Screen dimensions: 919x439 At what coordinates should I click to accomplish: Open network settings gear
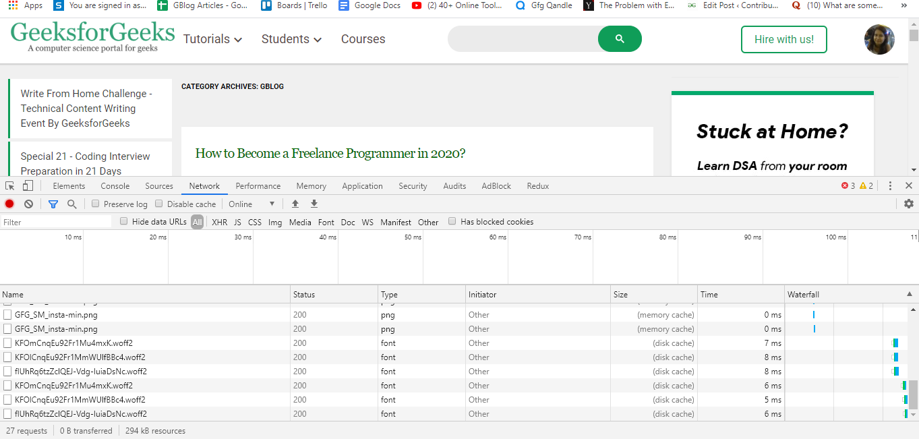[x=909, y=204]
